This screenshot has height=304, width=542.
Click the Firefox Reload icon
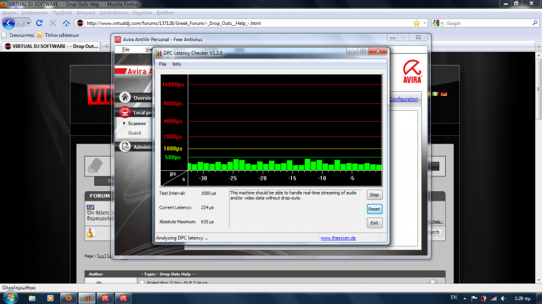(39, 23)
